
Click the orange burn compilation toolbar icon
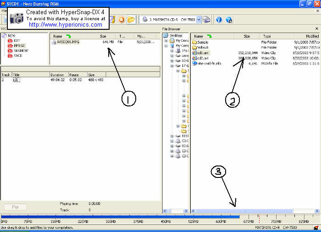[x=122, y=20]
